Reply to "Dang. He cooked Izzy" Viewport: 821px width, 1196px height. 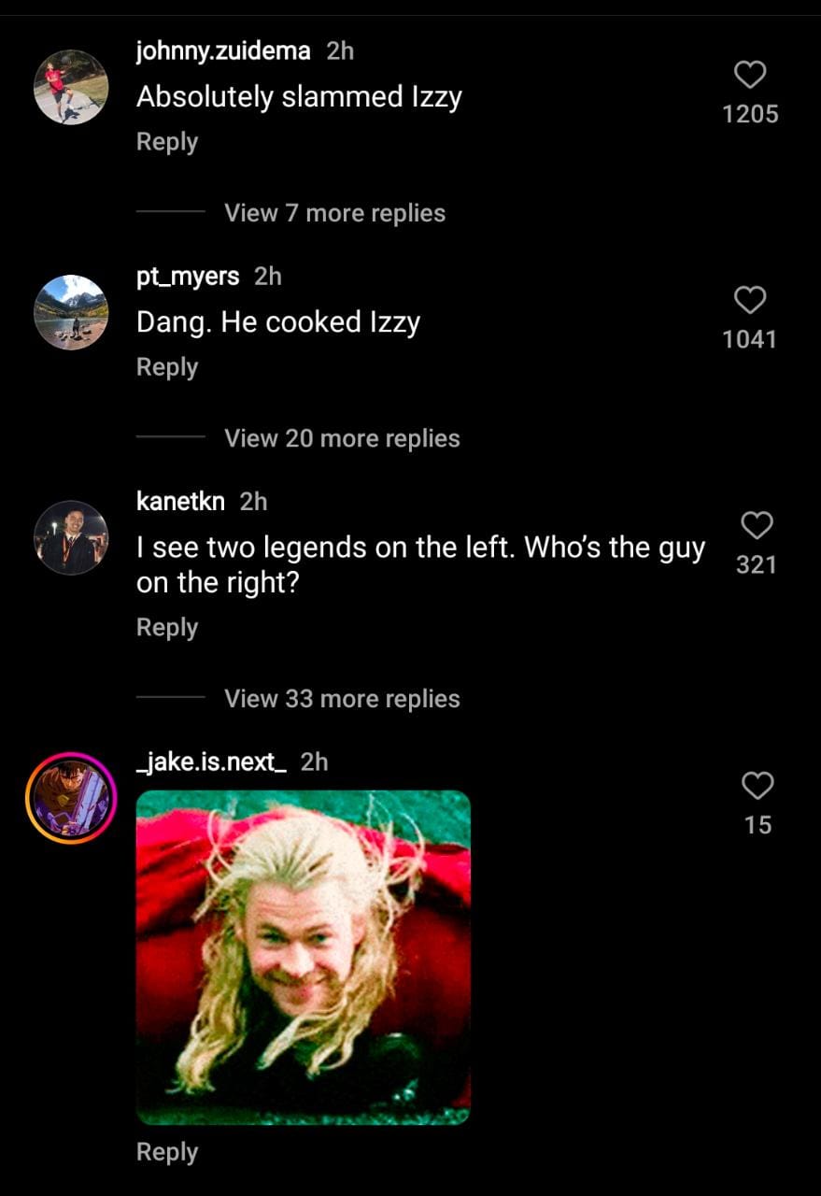pyautogui.click(x=167, y=367)
